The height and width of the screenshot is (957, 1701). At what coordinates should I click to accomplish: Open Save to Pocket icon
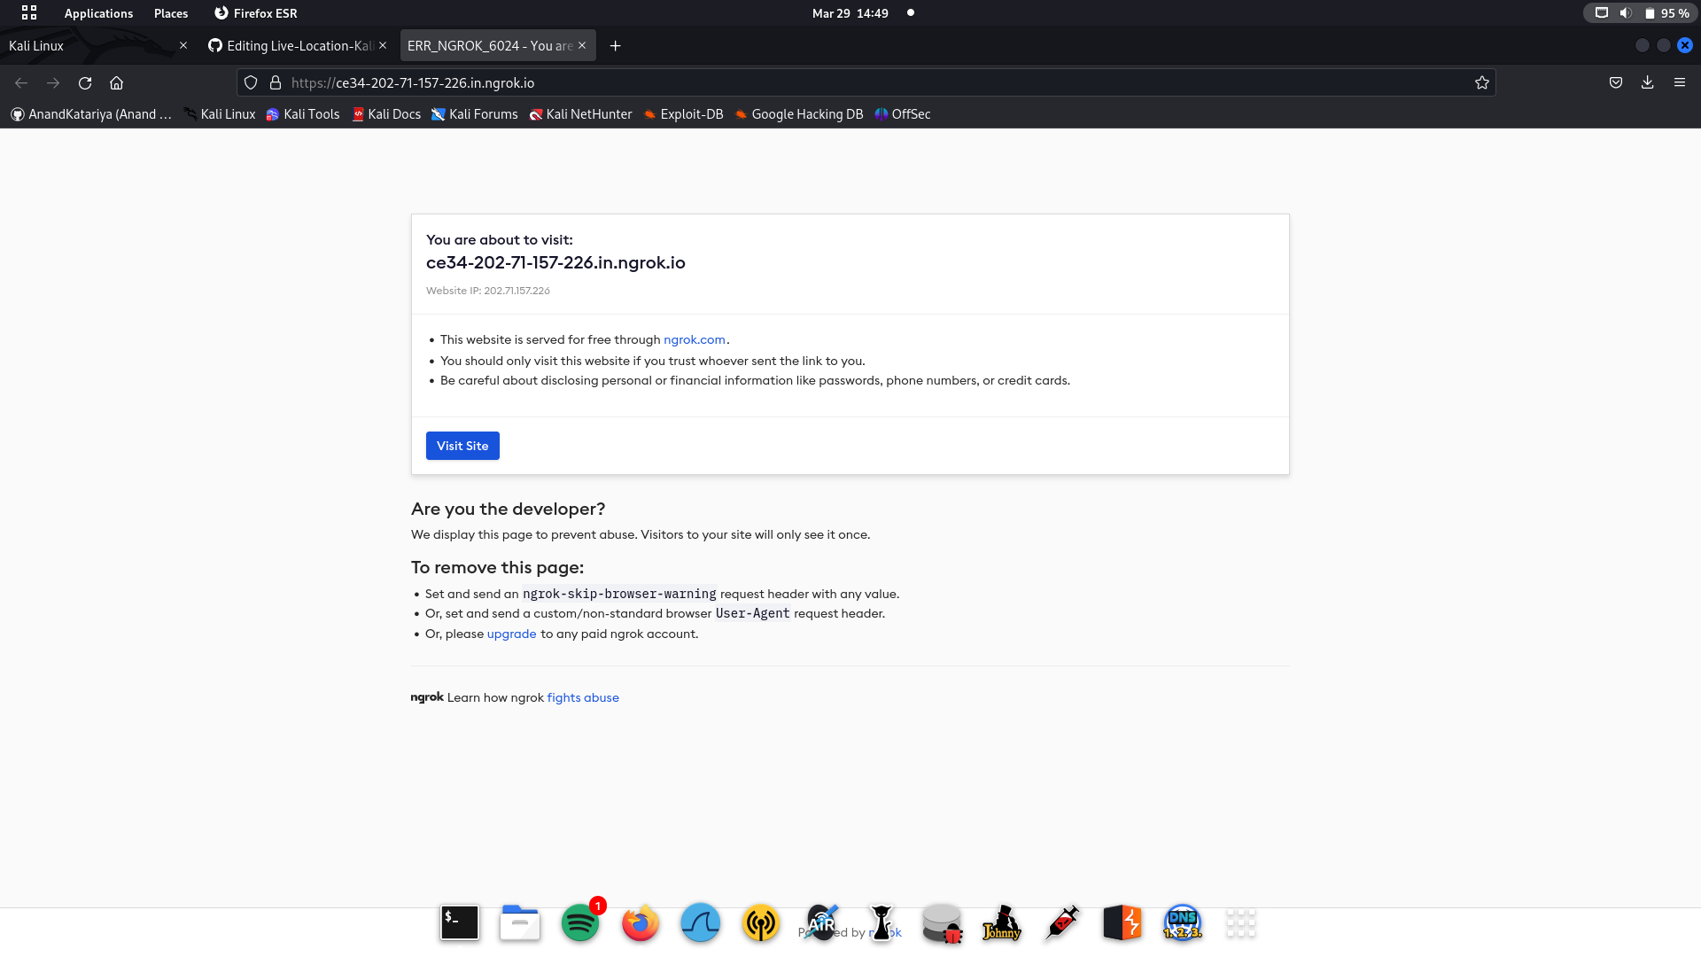pos(1616,82)
